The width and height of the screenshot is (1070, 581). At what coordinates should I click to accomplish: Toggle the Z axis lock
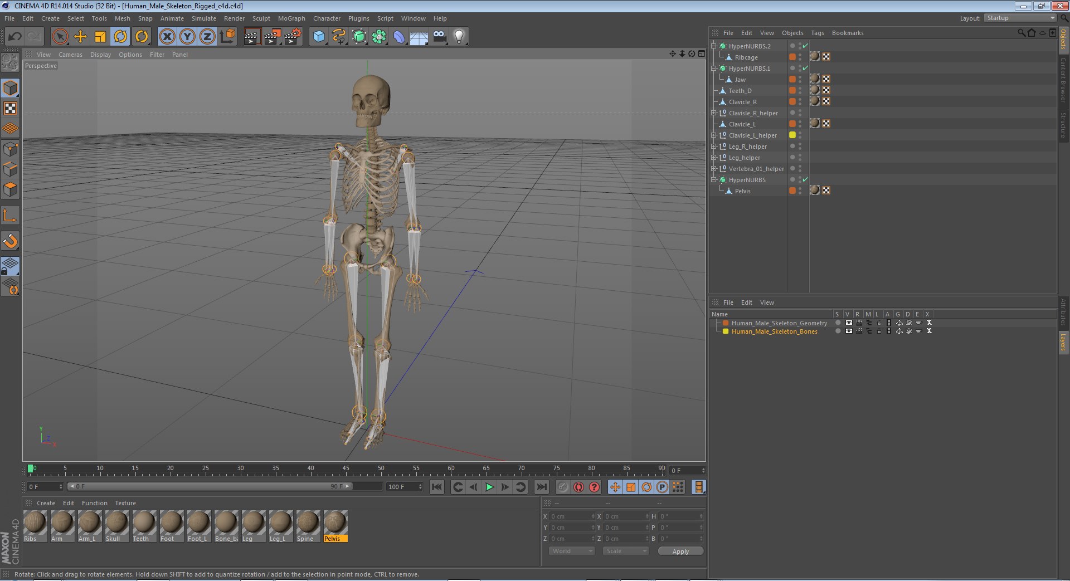[x=207, y=37]
